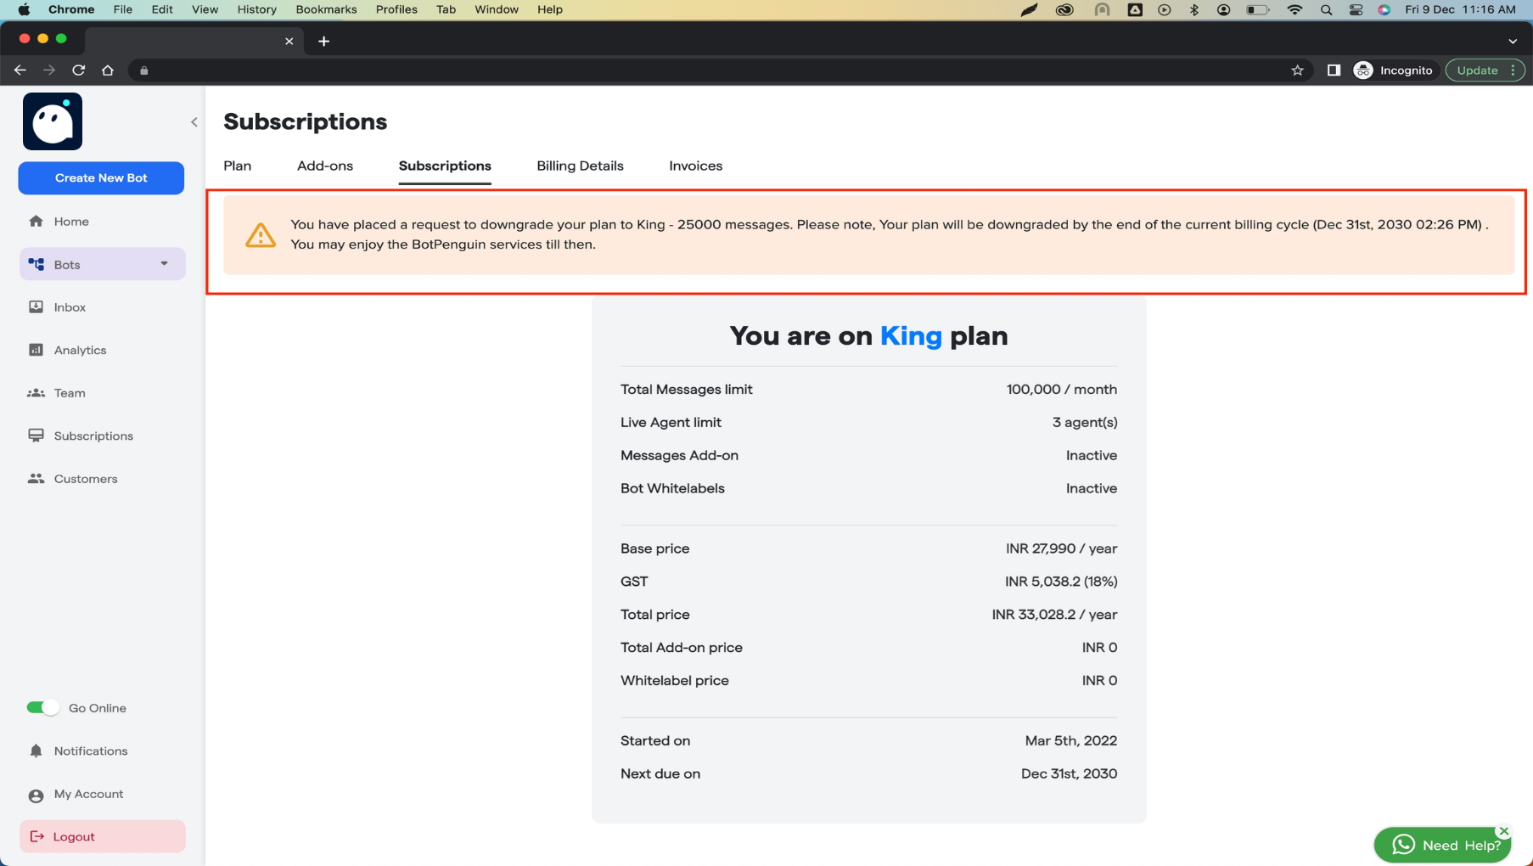Viewport: 1533px width, 866px height.
Task: Dismiss the Need Help widget close icon
Action: 1504,831
